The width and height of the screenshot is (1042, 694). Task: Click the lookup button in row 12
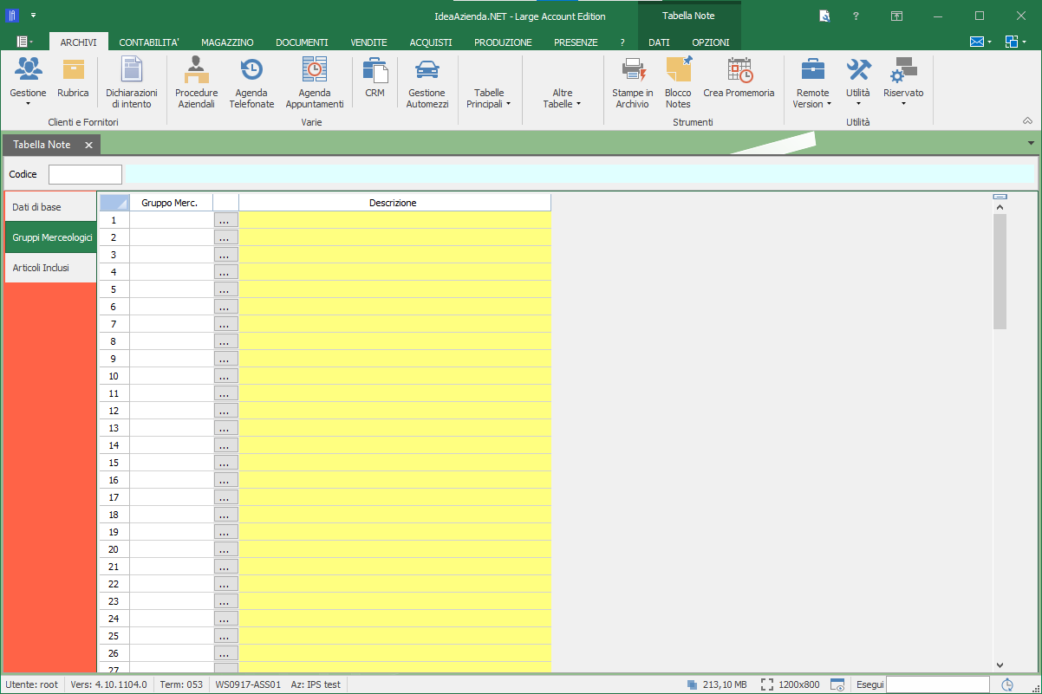tap(225, 411)
